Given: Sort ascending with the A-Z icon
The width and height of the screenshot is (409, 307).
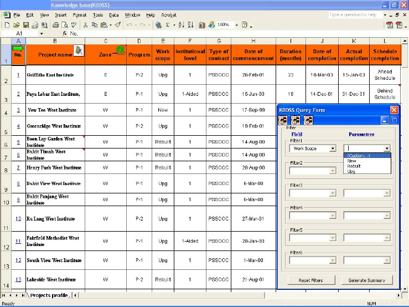Looking at the screenshot, I should (x=182, y=25).
